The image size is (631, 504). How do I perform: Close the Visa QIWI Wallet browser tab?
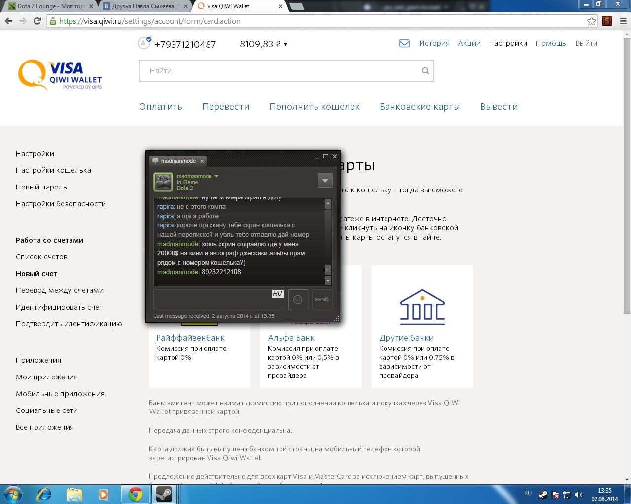coord(280,6)
